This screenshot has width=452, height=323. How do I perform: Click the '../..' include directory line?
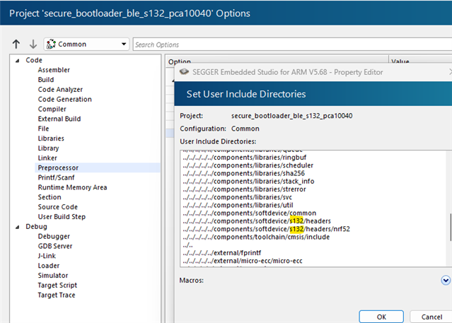[188, 245]
